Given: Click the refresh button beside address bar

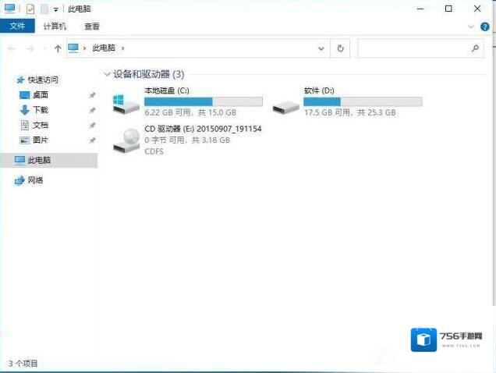Looking at the screenshot, I should point(341,48).
